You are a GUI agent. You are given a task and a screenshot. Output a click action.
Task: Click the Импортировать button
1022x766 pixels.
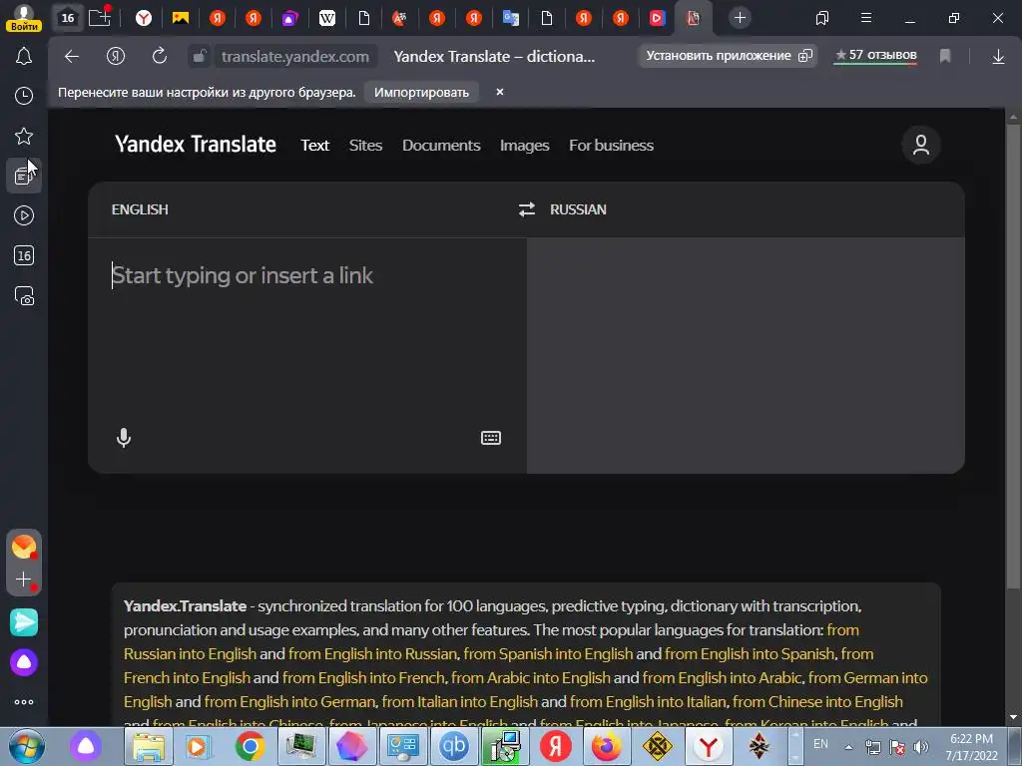(x=422, y=92)
